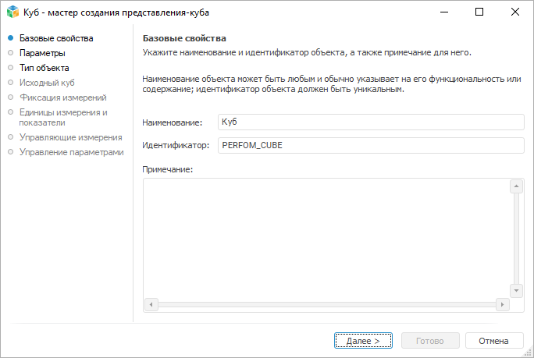This screenshot has height=358, width=534.
Task: Click the note area scroll up arrow
Action: [516, 186]
